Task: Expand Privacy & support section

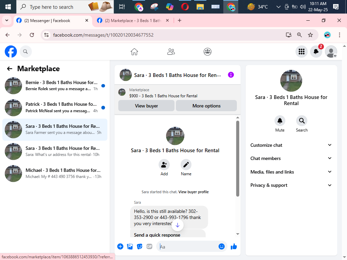Action: tap(291, 185)
